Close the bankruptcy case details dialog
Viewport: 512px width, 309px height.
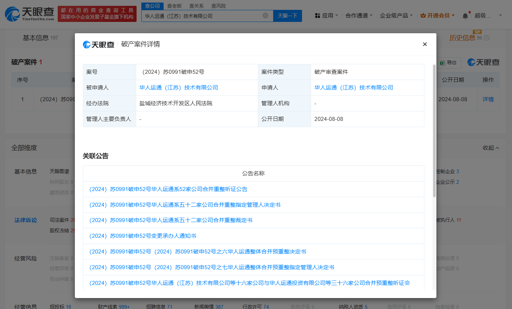[x=425, y=44]
